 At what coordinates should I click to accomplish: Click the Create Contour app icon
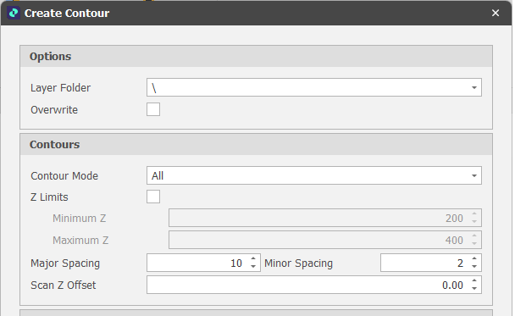coord(14,14)
